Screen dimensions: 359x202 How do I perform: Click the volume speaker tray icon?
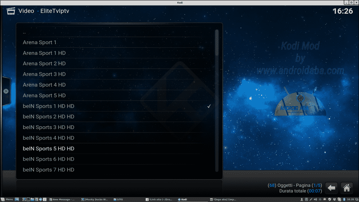point(315,200)
